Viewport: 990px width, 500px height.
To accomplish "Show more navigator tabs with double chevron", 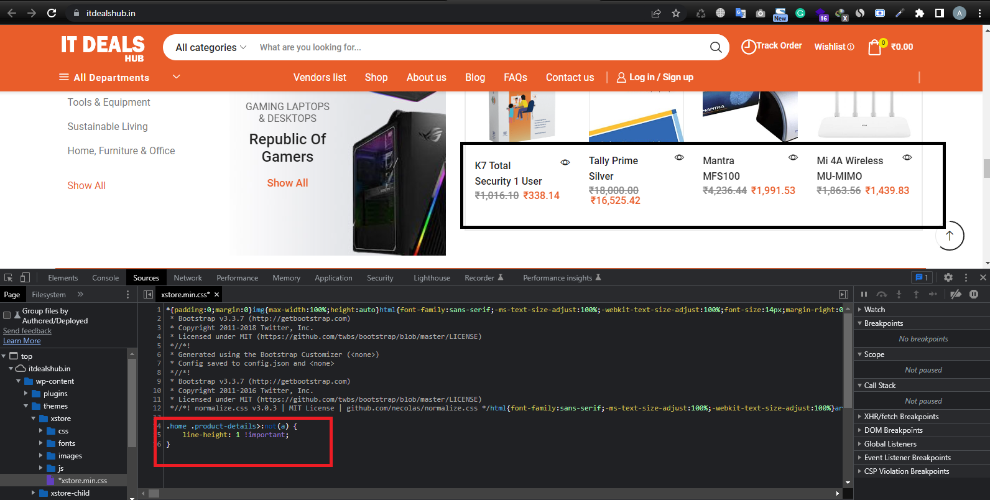I will (x=80, y=294).
